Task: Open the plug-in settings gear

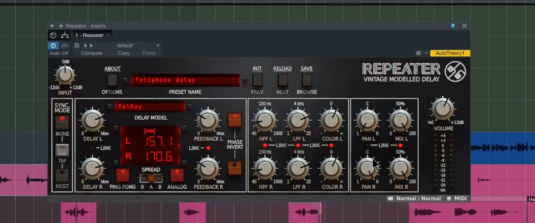Action: [x=418, y=53]
